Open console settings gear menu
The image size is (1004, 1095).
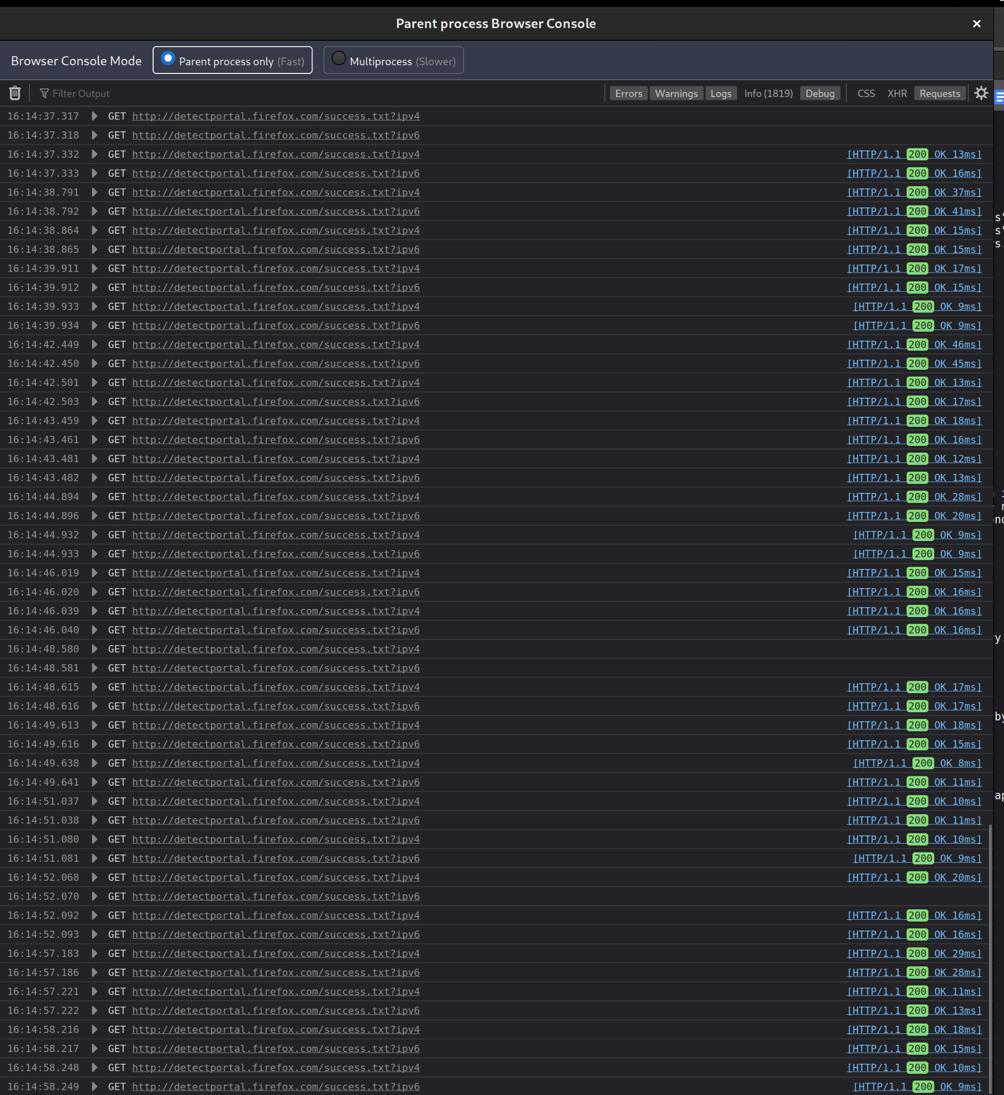[x=981, y=94]
